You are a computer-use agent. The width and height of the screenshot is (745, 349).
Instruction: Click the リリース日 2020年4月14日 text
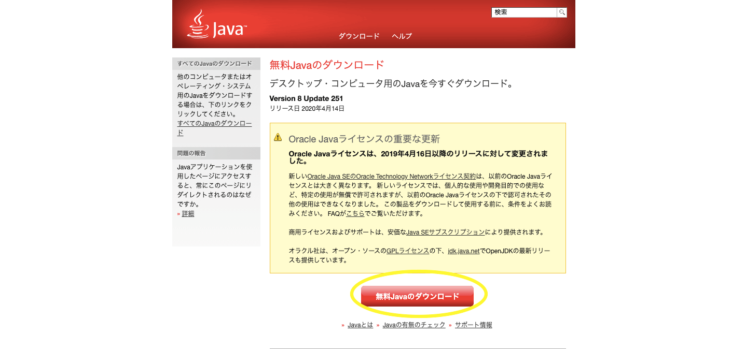coord(307,109)
